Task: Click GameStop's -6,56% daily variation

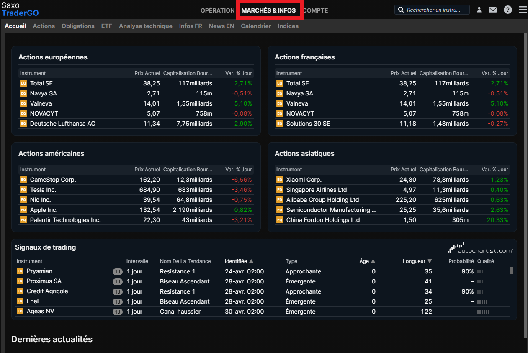Action: [x=242, y=180]
